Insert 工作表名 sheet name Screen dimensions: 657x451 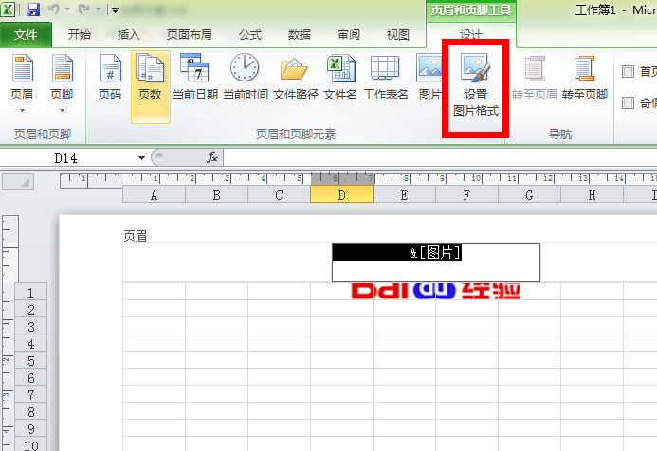386,78
